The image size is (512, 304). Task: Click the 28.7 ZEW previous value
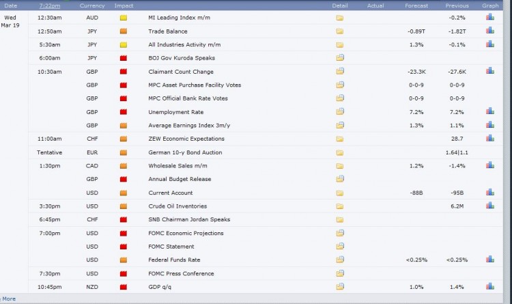[x=457, y=139]
